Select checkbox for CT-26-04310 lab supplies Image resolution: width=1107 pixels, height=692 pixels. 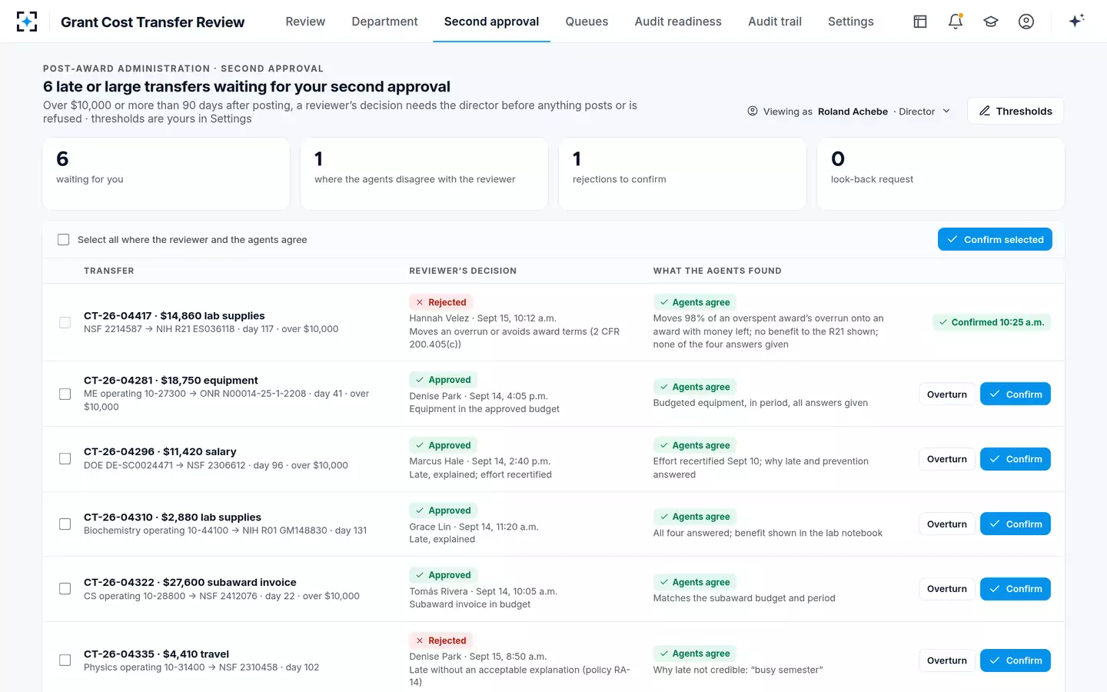coord(65,524)
